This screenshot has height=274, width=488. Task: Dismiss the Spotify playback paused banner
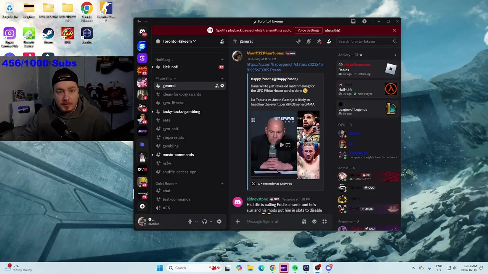click(x=394, y=30)
